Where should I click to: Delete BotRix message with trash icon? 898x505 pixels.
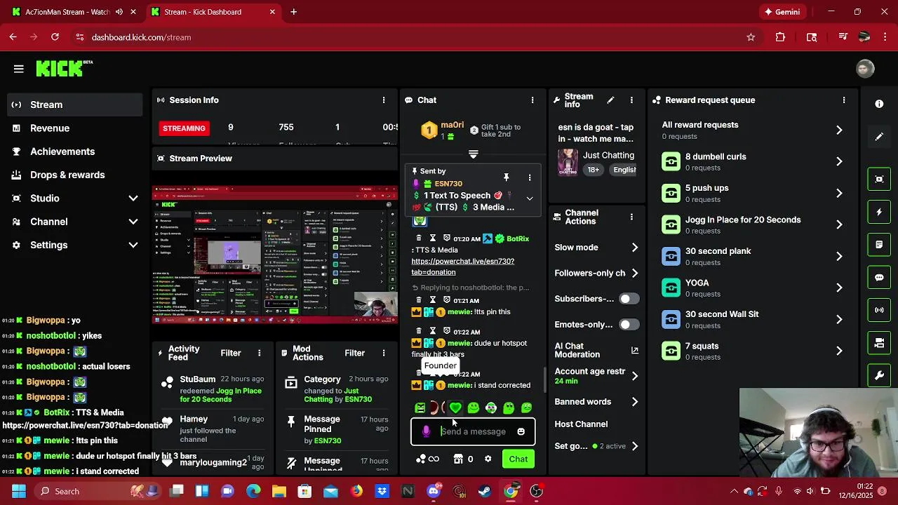point(419,238)
